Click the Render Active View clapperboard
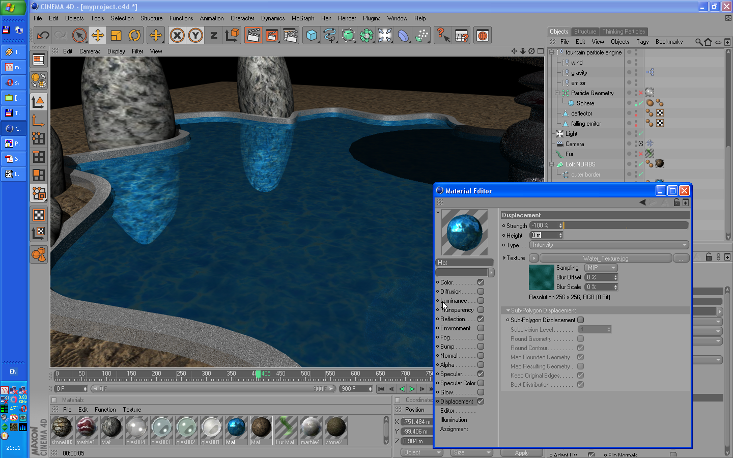Viewport: 733px width, 458px height. coord(253,35)
